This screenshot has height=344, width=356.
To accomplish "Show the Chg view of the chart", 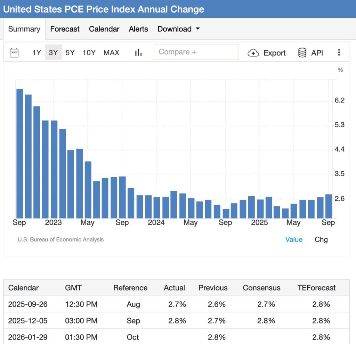I will click(x=321, y=239).
